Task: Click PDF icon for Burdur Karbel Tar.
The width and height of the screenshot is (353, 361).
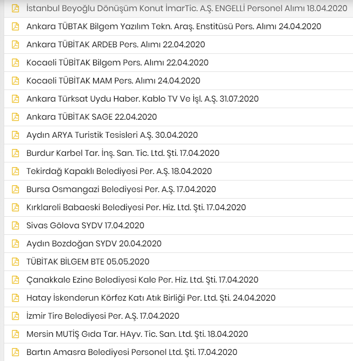Action: point(15,153)
